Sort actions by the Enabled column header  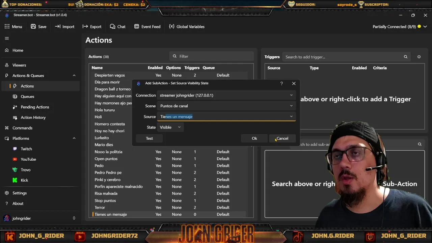155,68
